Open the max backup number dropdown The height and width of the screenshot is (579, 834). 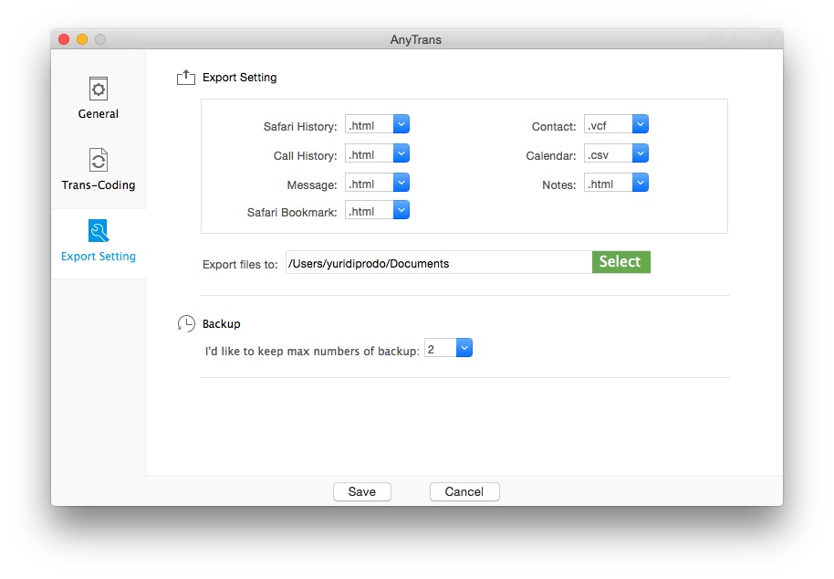[x=448, y=349]
